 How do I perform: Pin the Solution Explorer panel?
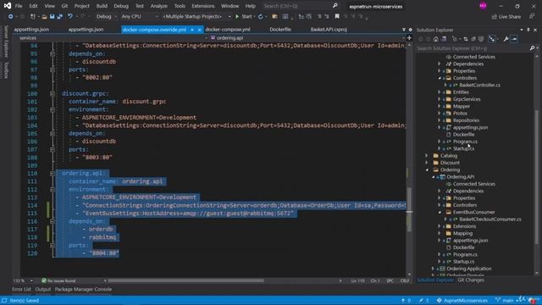pyautogui.click(x=528, y=30)
